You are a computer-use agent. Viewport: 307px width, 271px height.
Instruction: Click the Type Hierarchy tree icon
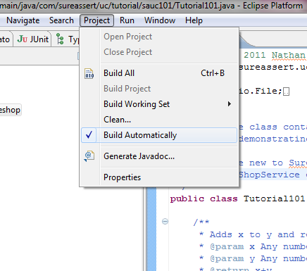tap(61, 39)
